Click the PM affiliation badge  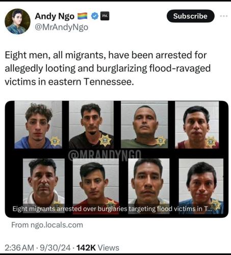coord(105,16)
